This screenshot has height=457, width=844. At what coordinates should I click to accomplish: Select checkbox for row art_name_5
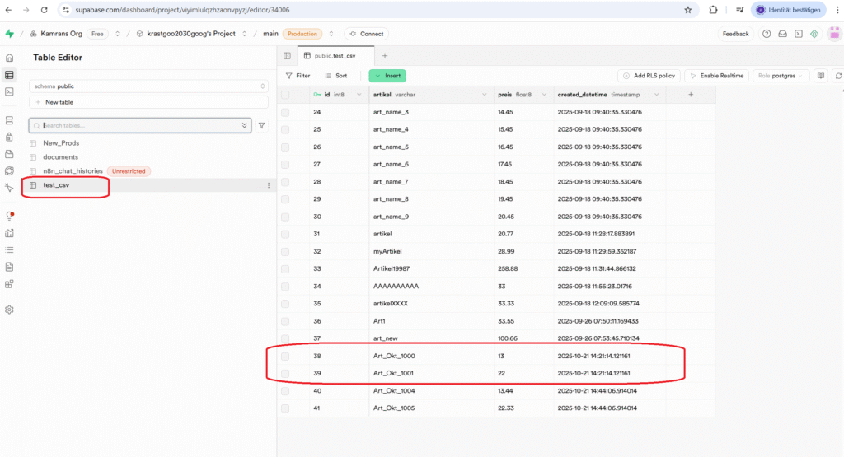285,147
